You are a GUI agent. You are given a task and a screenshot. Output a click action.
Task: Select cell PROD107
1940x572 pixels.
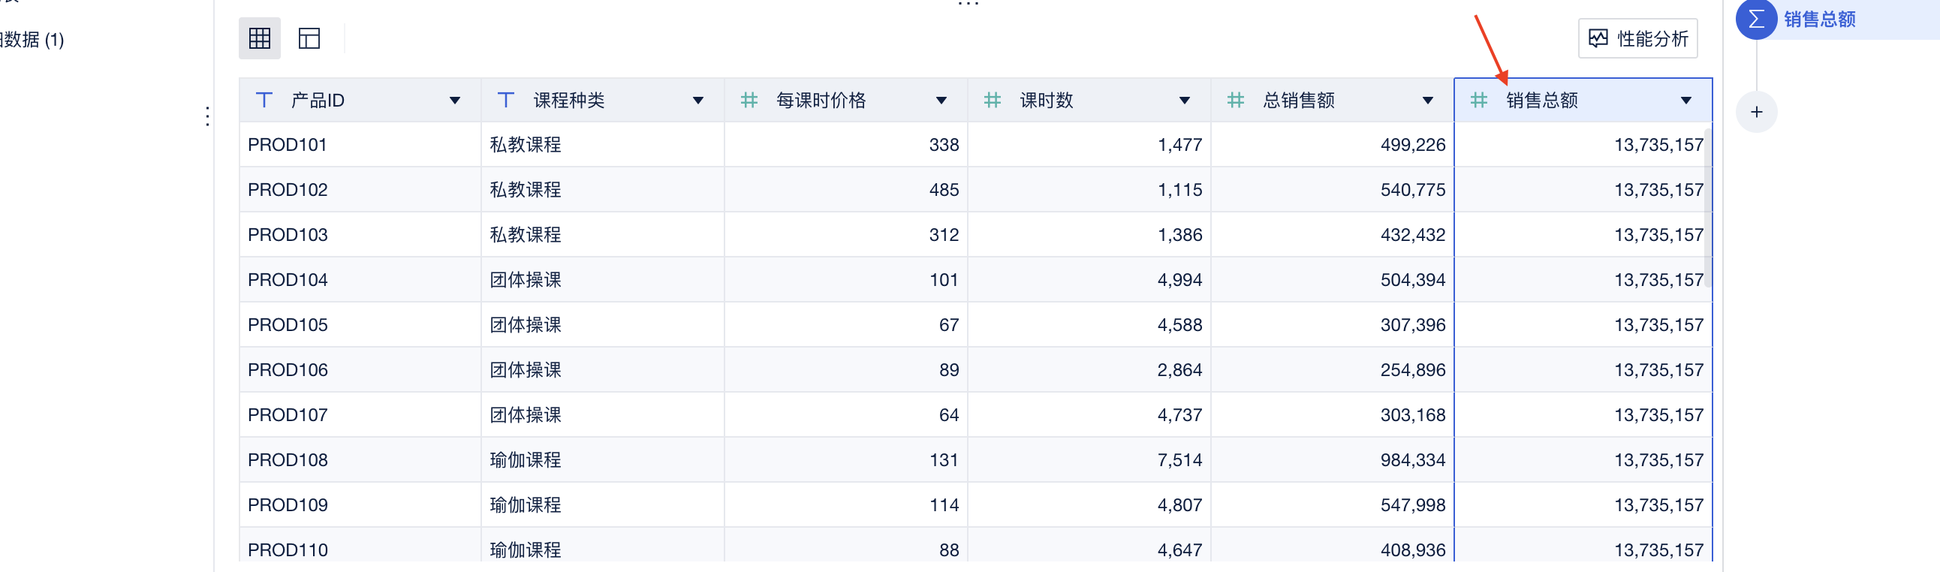(x=360, y=415)
